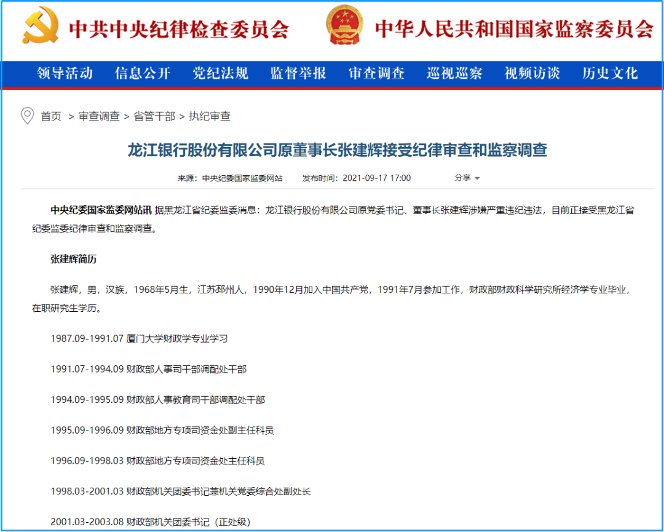Click the 张建辉简历 subheading
Viewport: 664px width, 532px height.
pyautogui.click(x=73, y=259)
